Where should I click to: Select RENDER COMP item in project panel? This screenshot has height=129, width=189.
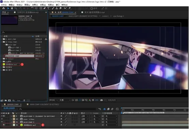click(x=19, y=56)
